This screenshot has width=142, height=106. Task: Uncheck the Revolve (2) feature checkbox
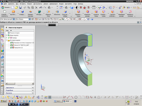click(11, 48)
